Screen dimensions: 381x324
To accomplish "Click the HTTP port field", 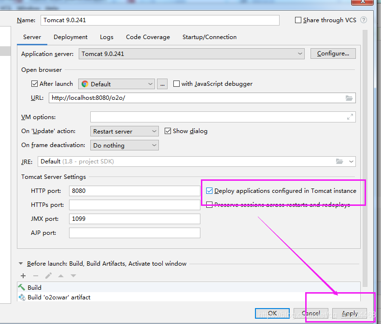I will tap(135, 191).
